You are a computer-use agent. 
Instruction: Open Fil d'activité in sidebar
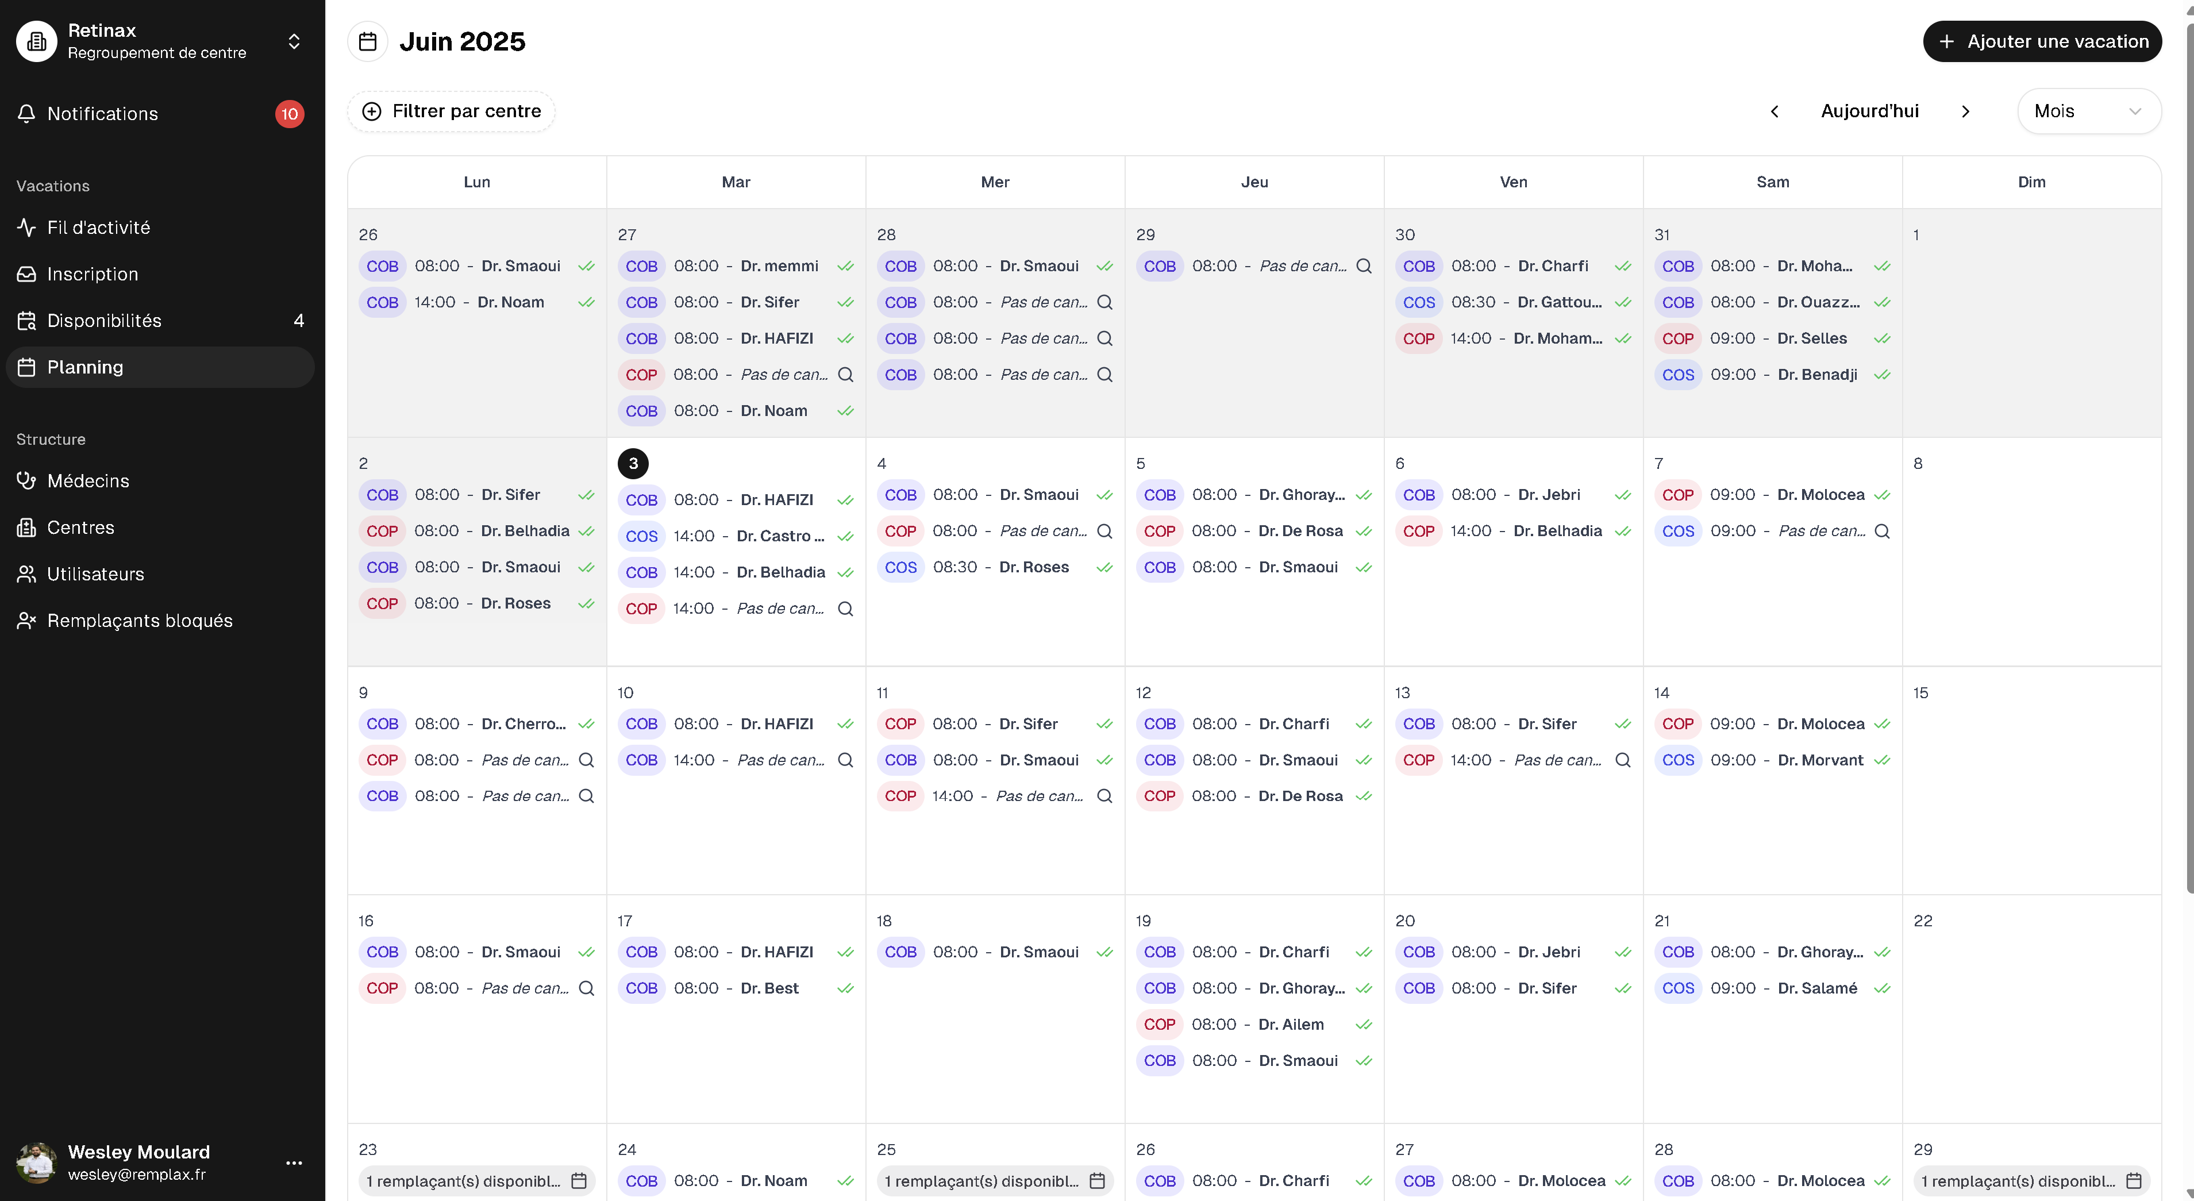pyautogui.click(x=160, y=228)
